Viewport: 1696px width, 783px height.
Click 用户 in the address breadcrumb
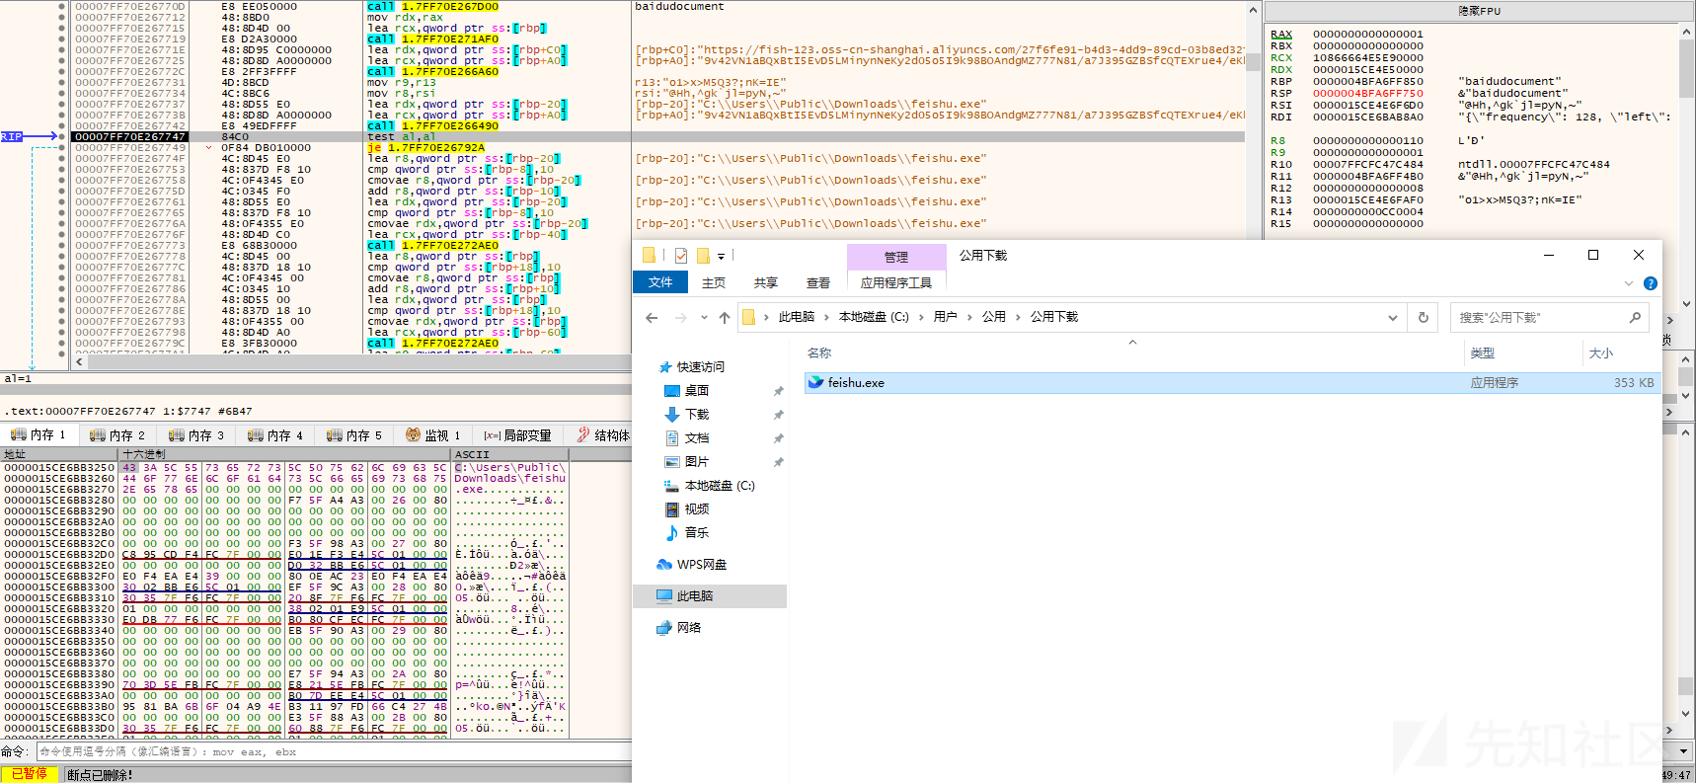point(945,317)
